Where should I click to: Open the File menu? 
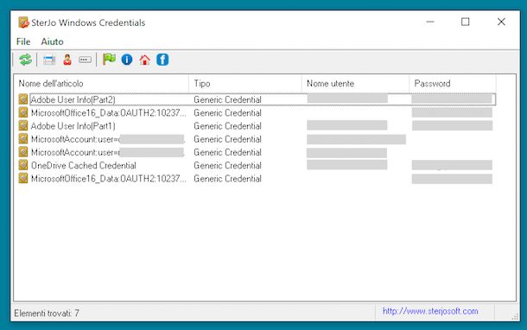pyautogui.click(x=23, y=41)
